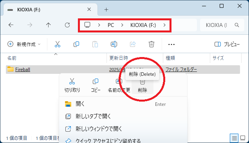Click the ファイル フォルダー type cell
This screenshot has width=249, height=143.
click(181, 70)
